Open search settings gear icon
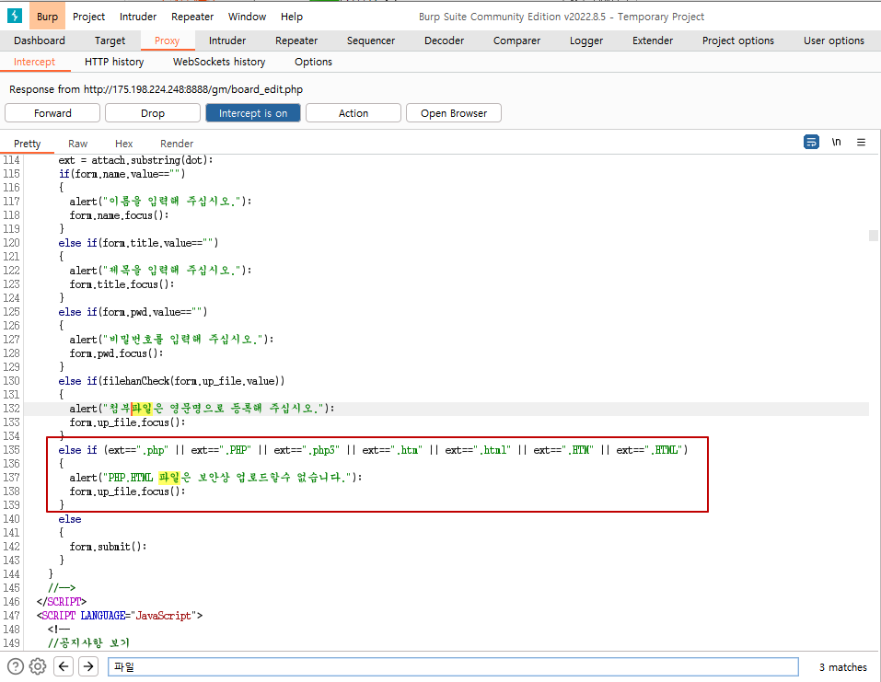881x682 pixels. (x=38, y=666)
